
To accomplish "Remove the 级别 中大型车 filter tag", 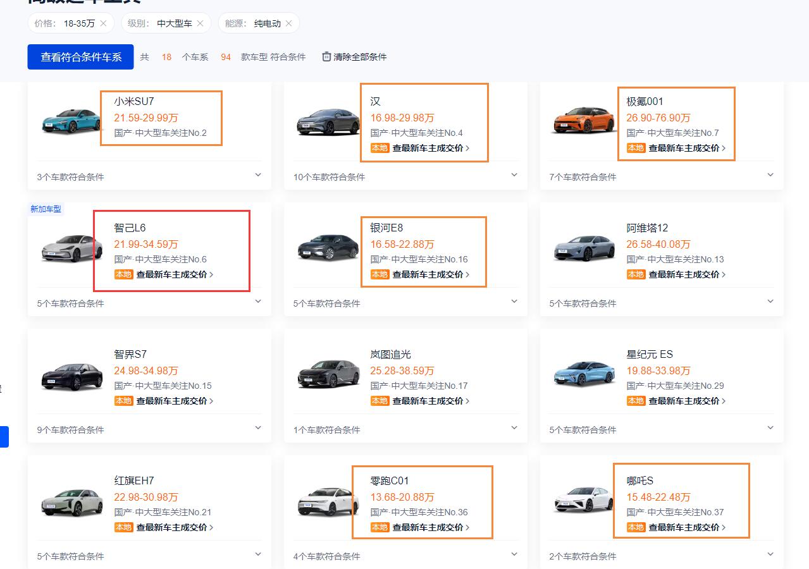I will click(200, 23).
